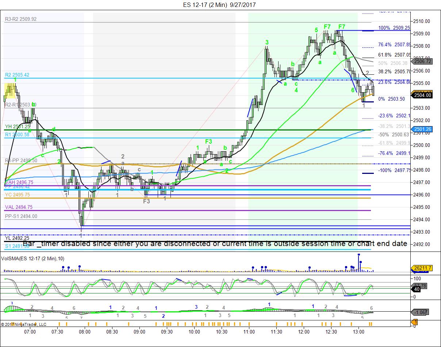Select the -100% 2497.75 Fibonacci extension
441x347 pixels.
click(x=395, y=170)
